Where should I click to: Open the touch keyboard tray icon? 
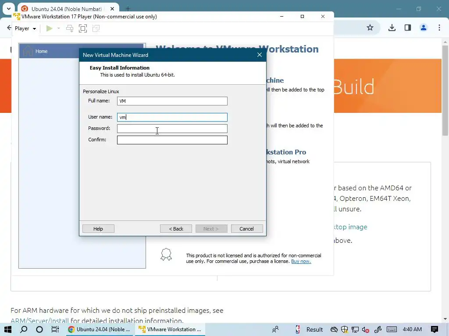pyautogui.click(x=392, y=329)
